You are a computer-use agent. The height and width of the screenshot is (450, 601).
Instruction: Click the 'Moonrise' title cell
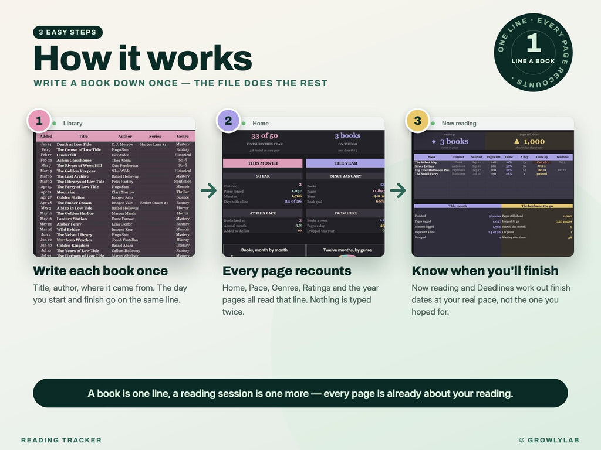pyautogui.click(x=66, y=192)
